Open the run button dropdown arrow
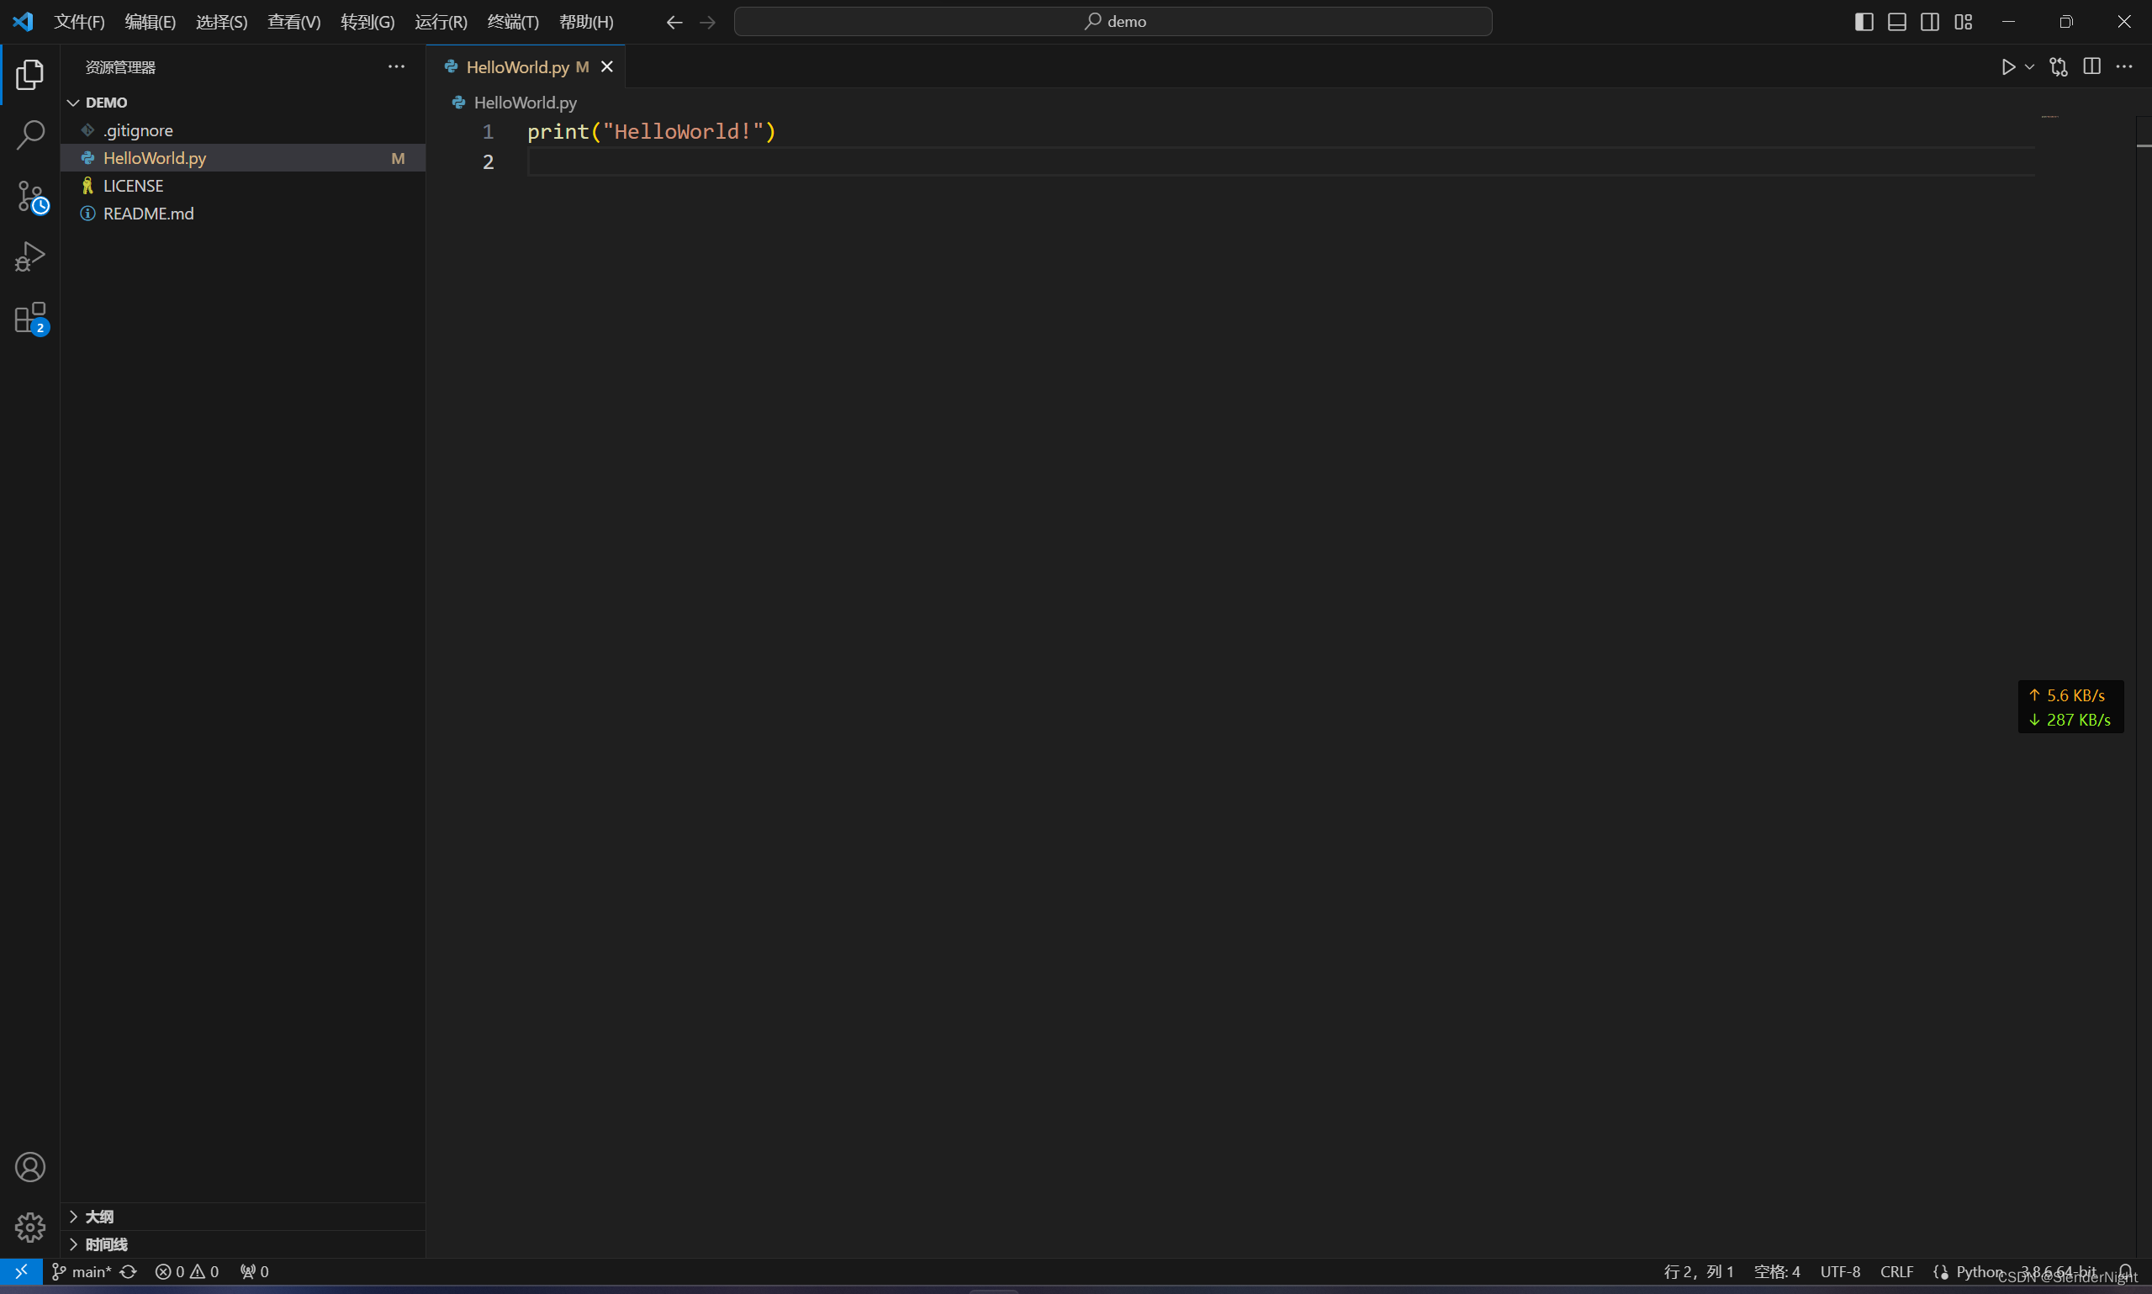2152x1294 pixels. pos(2029,67)
